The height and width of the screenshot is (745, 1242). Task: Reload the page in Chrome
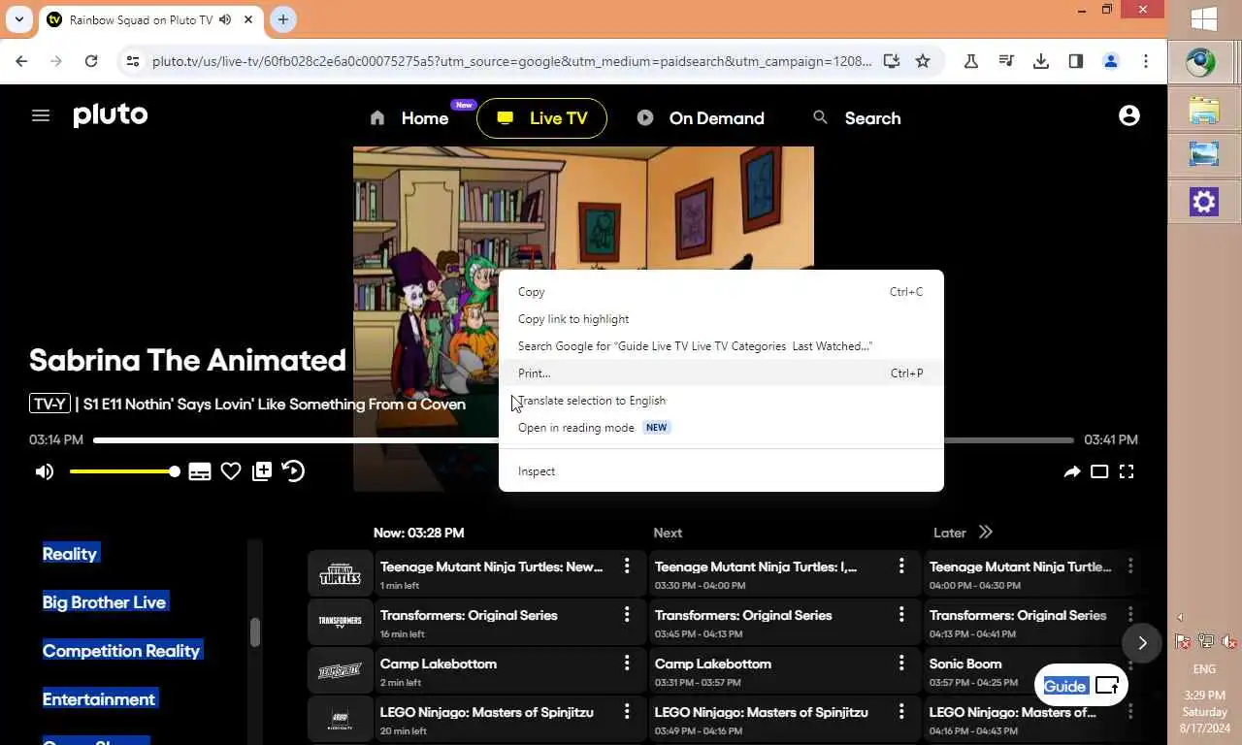coord(91,61)
